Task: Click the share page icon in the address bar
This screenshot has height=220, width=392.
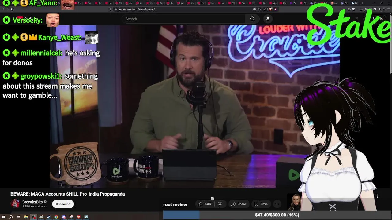Action: click(265, 9)
